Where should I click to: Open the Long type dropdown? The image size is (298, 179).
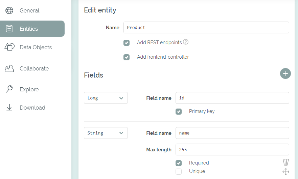[x=106, y=98]
